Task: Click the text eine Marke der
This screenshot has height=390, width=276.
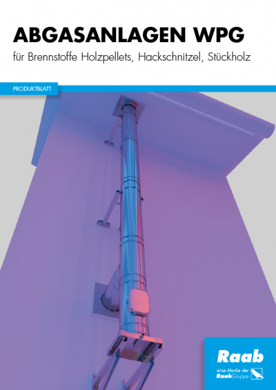Action: (233, 371)
